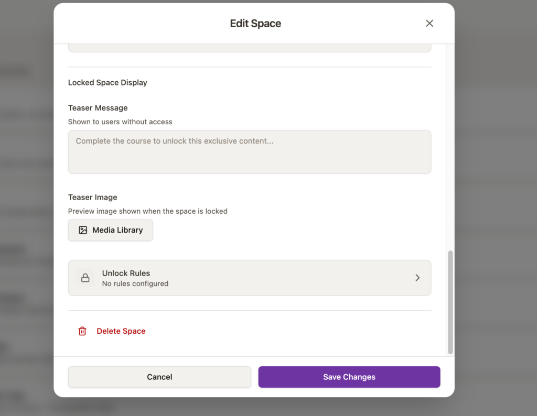Click the Edit Space dialog title

[255, 24]
